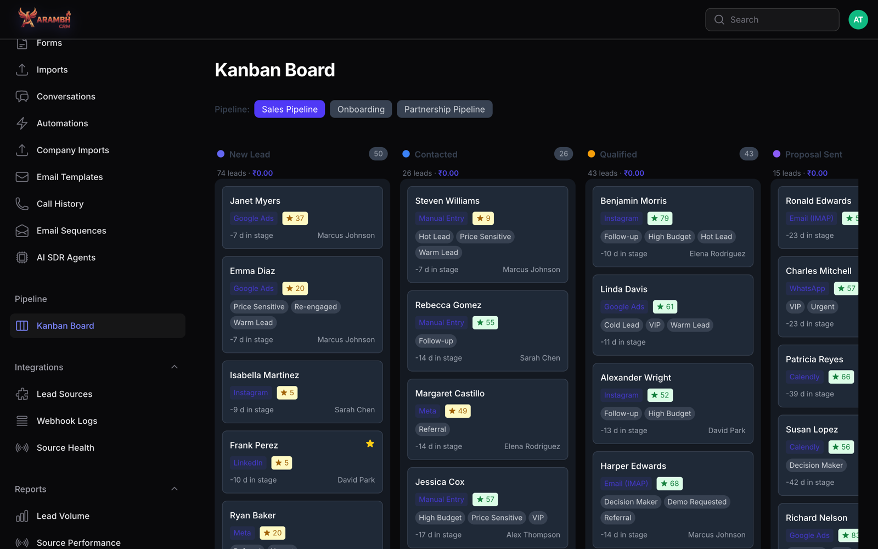This screenshot has height=549, width=878.
Task: Open the Forms icon in sidebar
Action: [22, 43]
